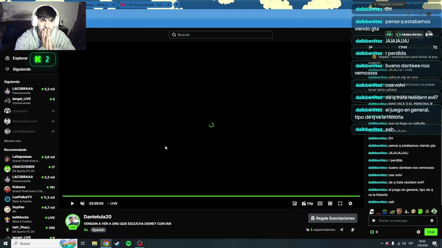Collapse the chat panel arrow
This screenshot has width=442, height=248.
[371, 47]
